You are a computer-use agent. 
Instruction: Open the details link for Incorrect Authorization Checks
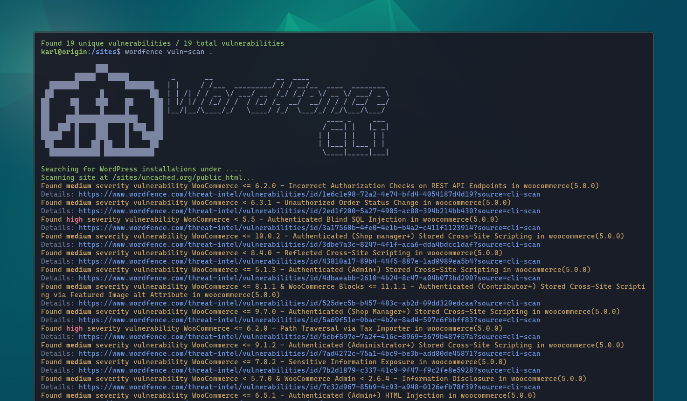[309, 194]
